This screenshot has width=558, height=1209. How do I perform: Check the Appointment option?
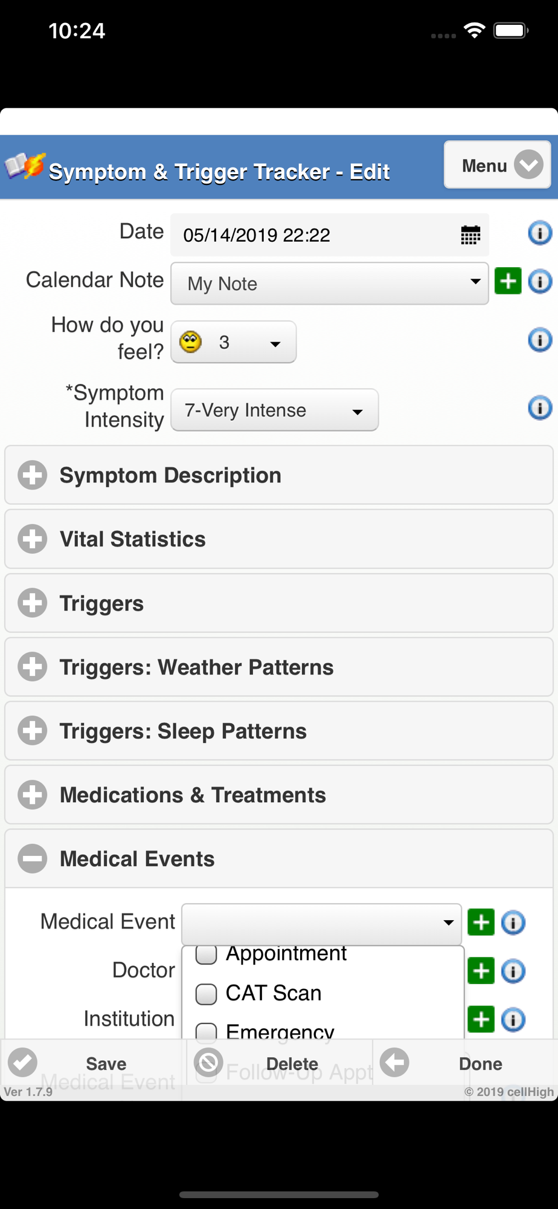(207, 955)
